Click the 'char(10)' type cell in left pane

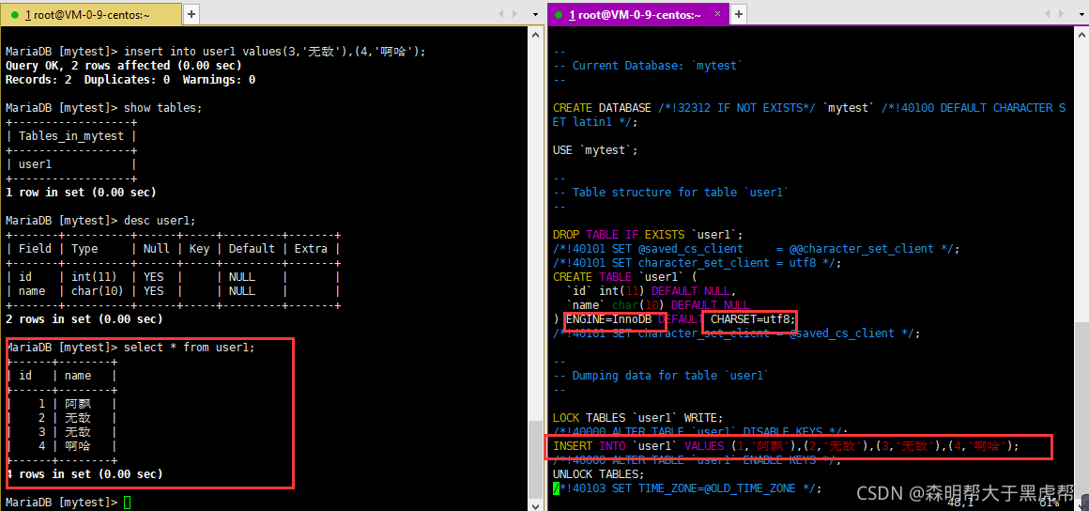[98, 291]
